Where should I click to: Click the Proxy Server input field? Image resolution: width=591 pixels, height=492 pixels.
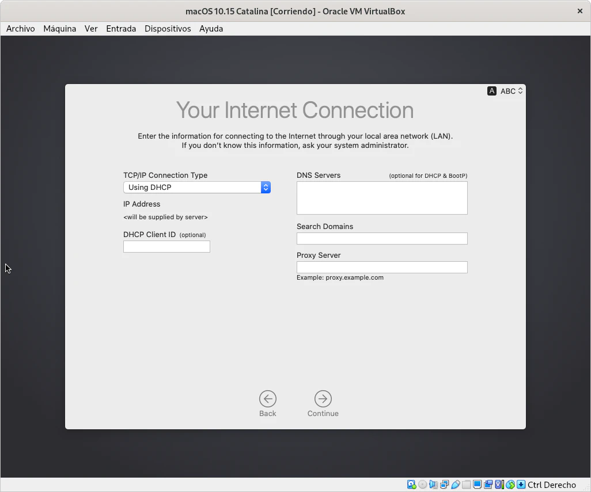coord(382,268)
